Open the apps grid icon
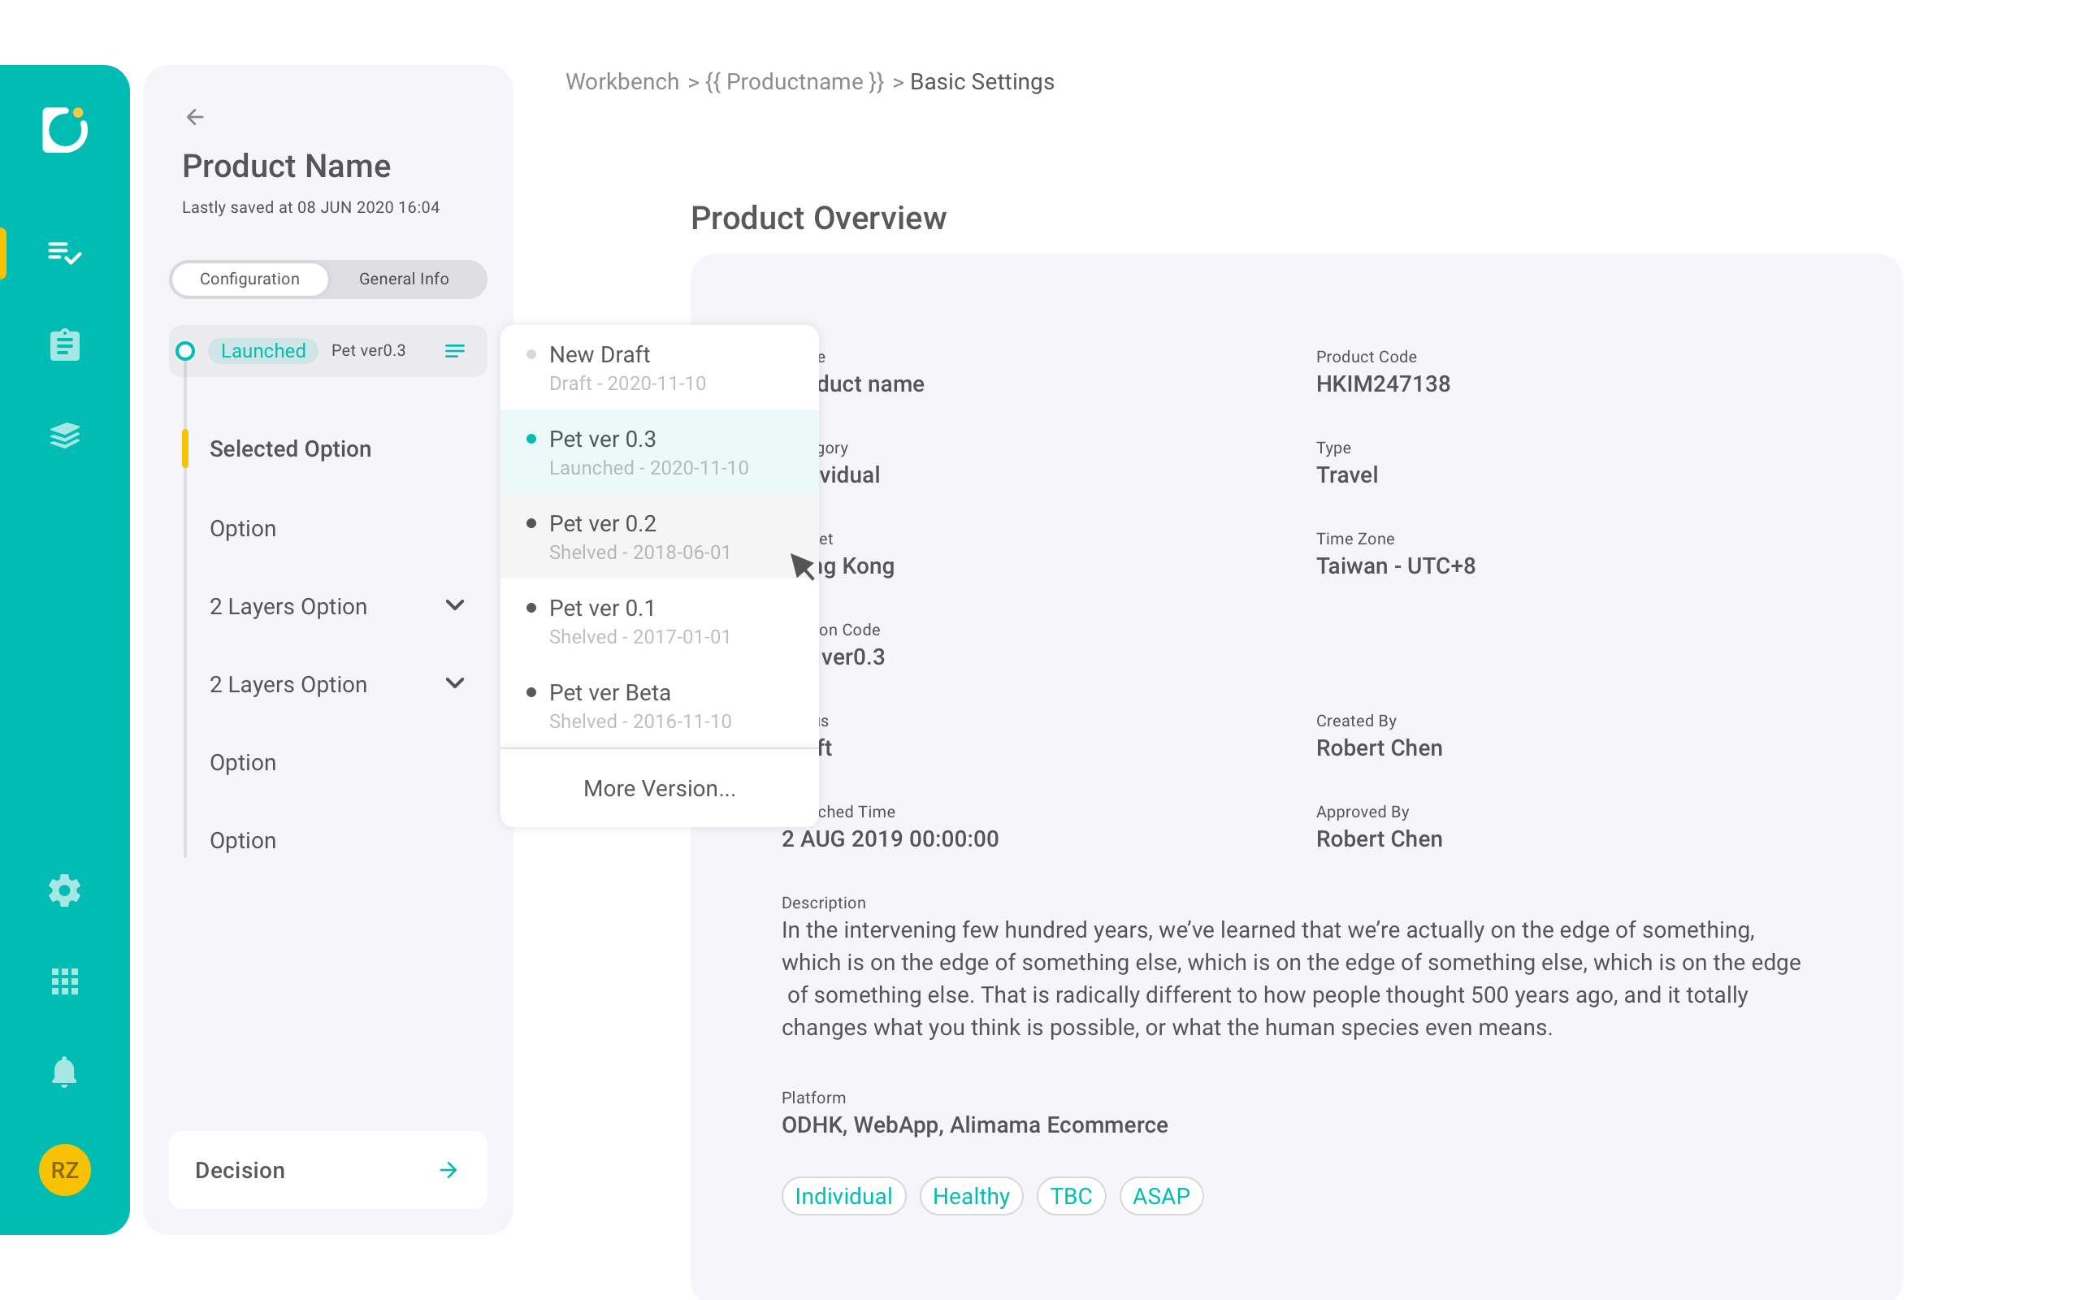This screenshot has width=2080, height=1300. point(64,981)
